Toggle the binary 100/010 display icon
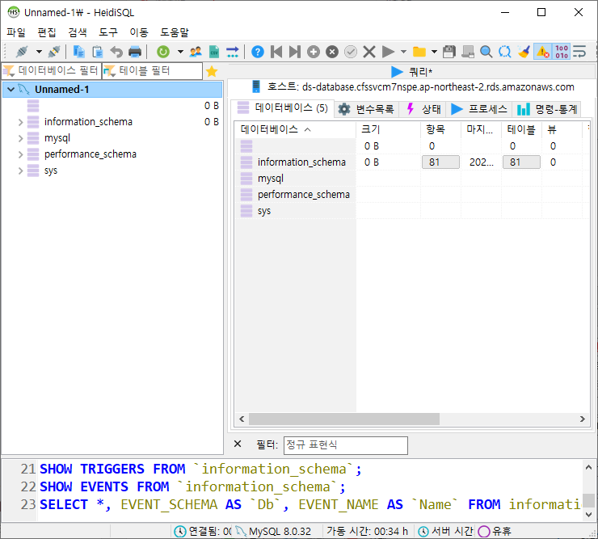598x539 pixels. (x=562, y=51)
